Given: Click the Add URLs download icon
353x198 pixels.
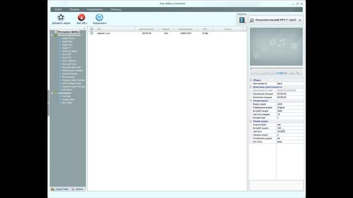Looking at the screenshot, I should [x=81, y=17].
